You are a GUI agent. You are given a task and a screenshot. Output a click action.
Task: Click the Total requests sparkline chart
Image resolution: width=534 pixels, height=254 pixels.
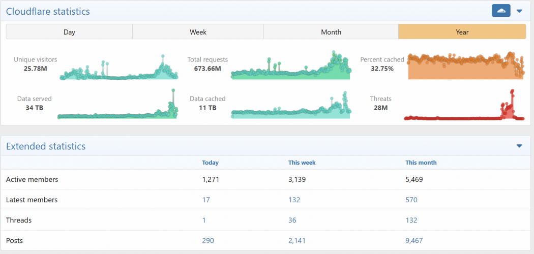tap(291, 66)
